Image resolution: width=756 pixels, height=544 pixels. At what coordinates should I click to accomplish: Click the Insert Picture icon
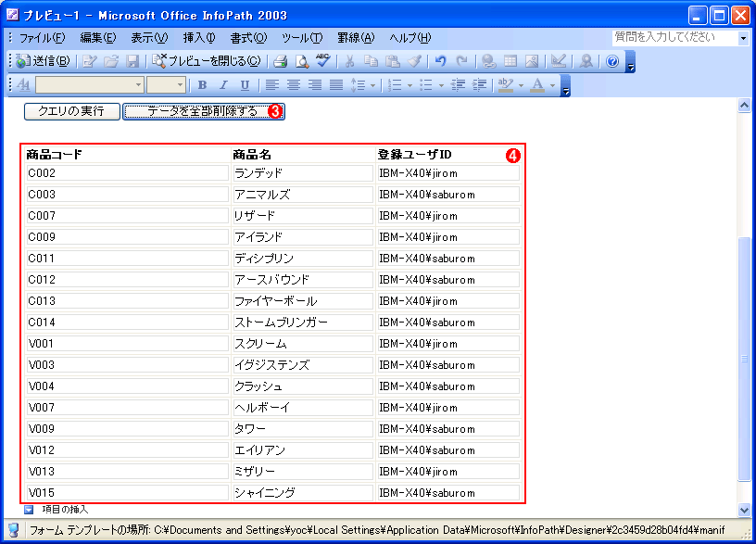[531, 61]
